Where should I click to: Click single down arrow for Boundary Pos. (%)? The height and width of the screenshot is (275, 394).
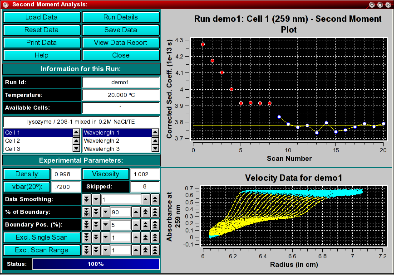coord(105,225)
